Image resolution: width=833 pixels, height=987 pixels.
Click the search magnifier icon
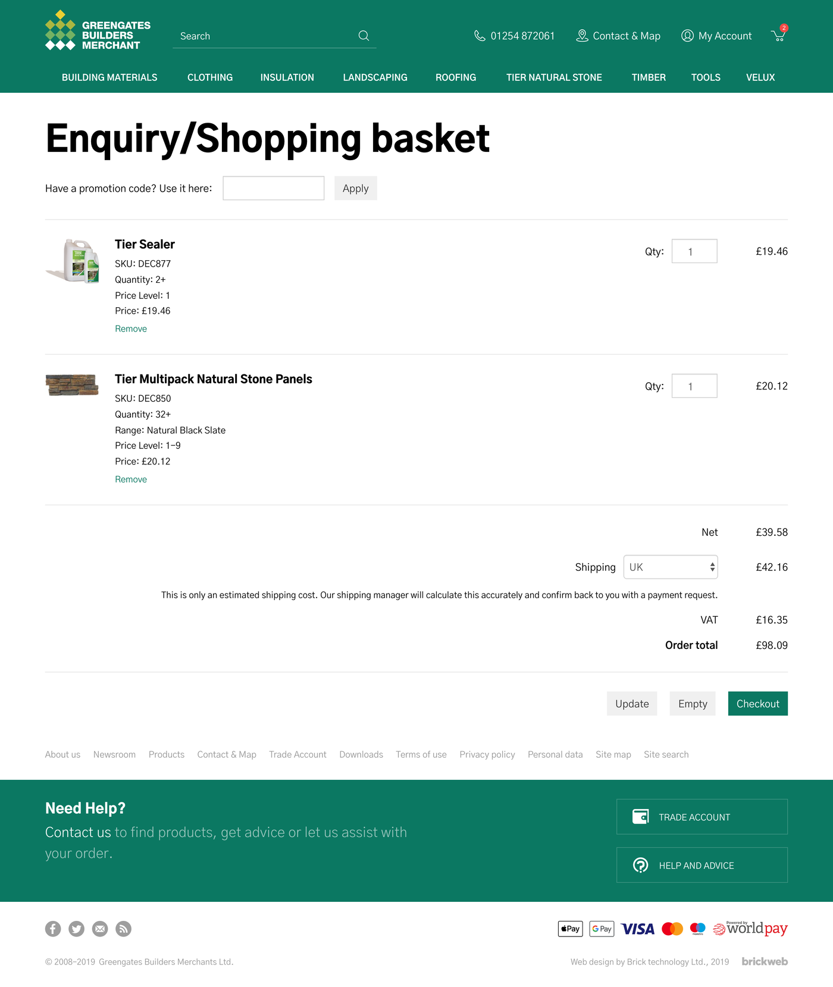364,36
